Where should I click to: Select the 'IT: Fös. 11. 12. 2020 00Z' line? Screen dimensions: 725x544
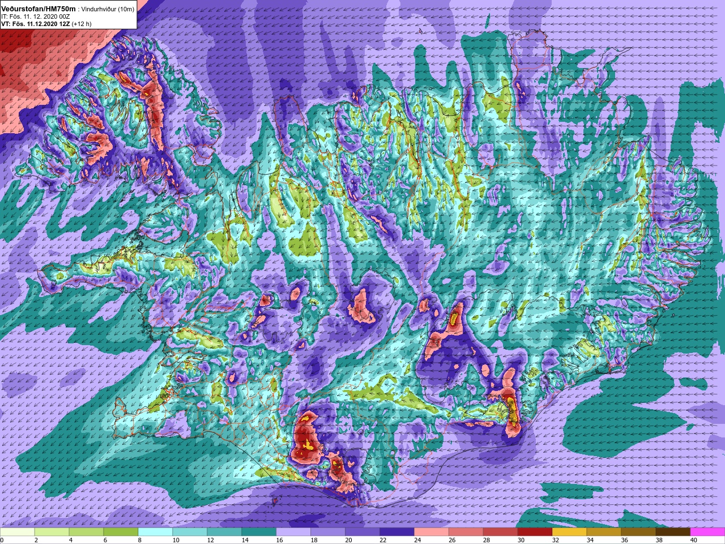(36, 17)
